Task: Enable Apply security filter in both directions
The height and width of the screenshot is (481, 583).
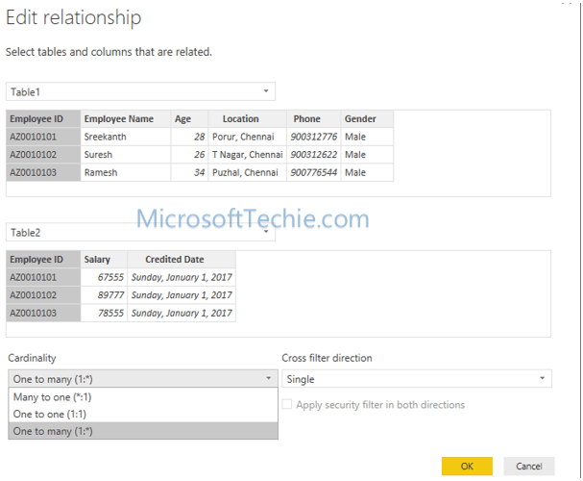Action: pos(288,405)
